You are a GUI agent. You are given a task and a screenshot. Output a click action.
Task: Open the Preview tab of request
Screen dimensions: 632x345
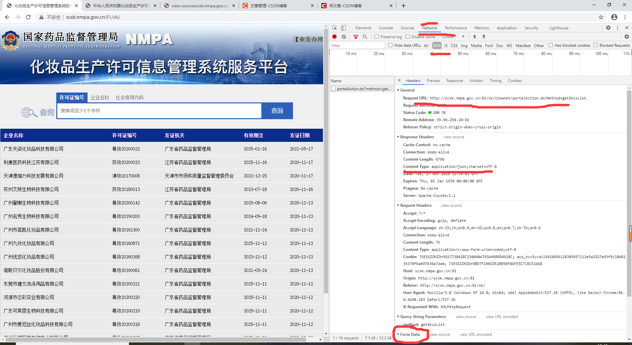433,81
